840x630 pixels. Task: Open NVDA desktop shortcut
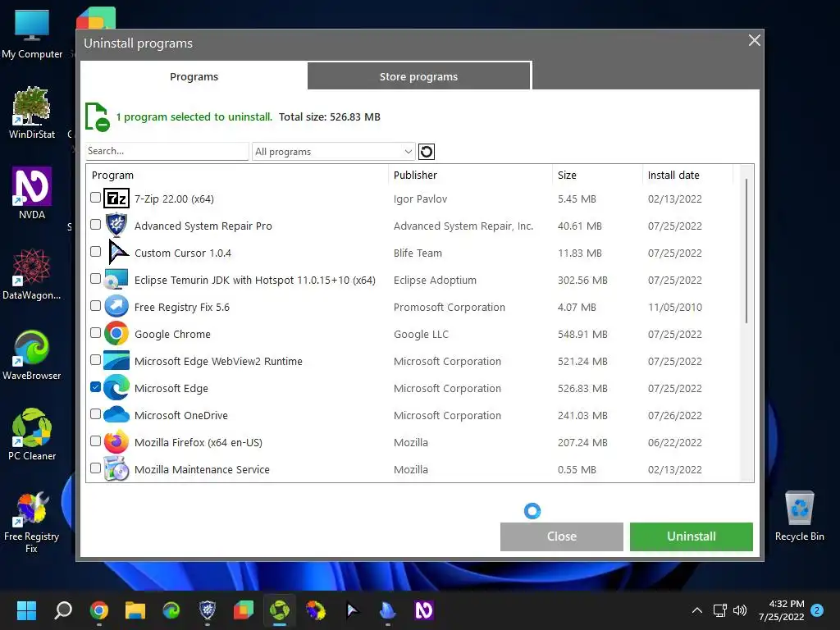(x=32, y=194)
